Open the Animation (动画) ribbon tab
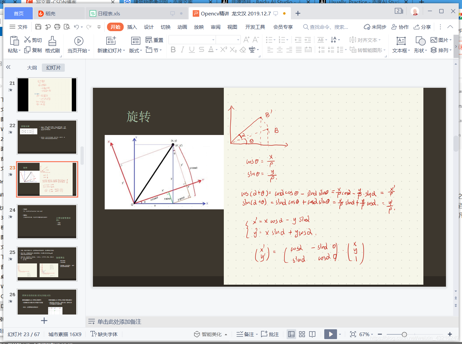 [182, 27]
